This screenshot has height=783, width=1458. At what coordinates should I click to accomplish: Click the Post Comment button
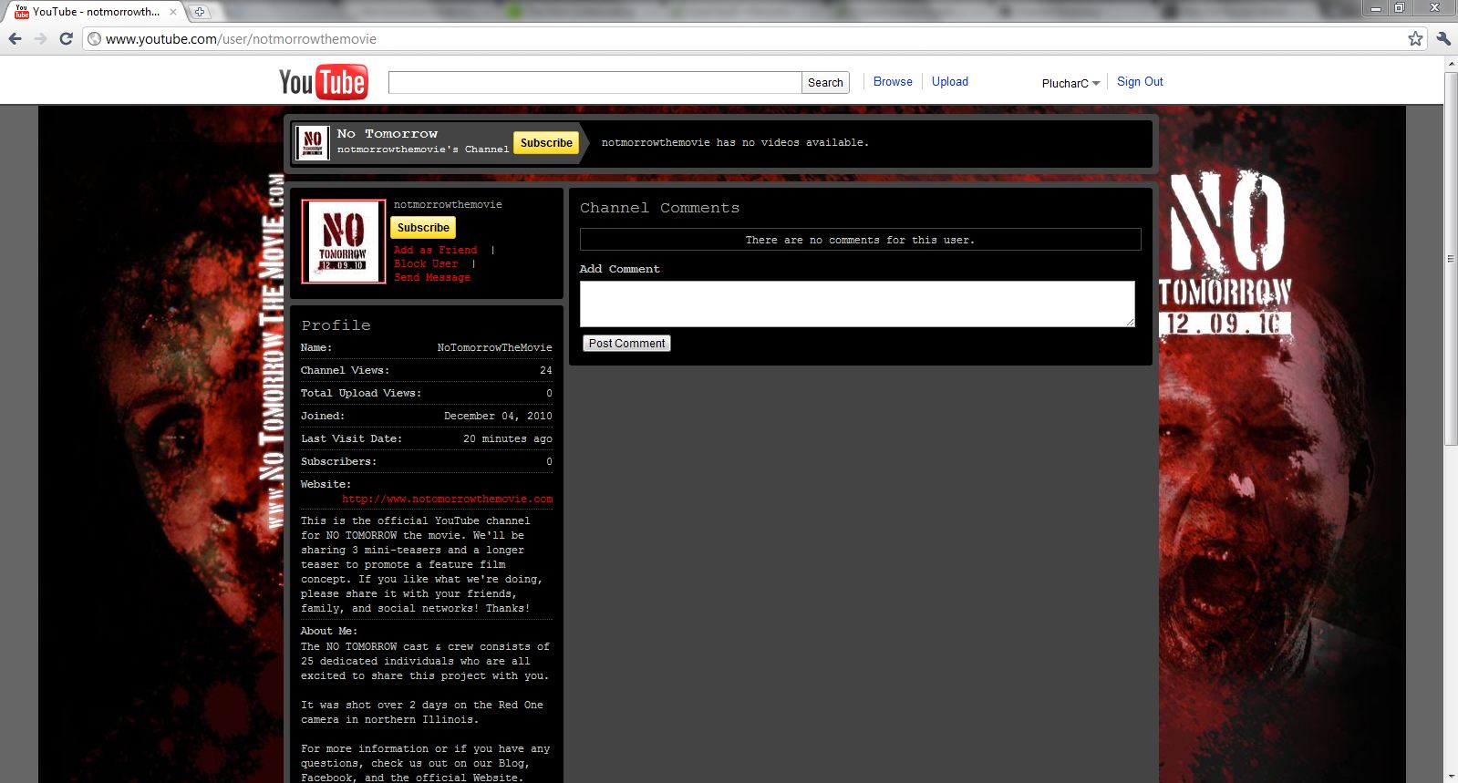click(626, 344)
